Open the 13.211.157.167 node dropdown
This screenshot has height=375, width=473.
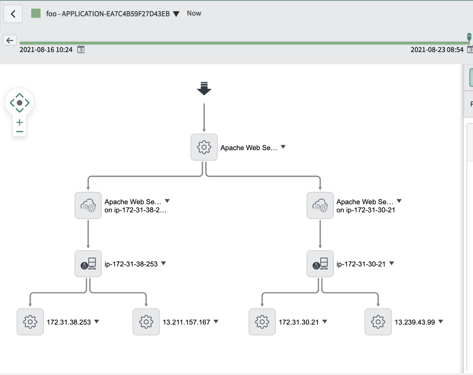point(216,322)
